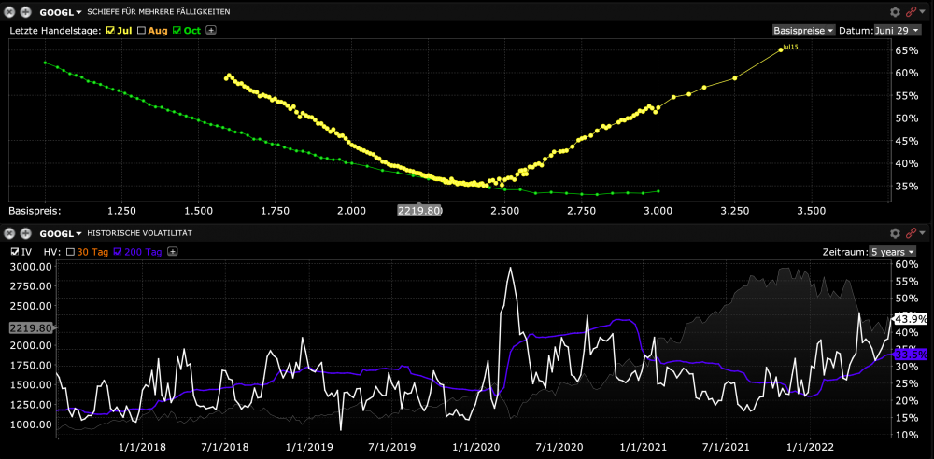Image resolution: width=934 pixels, height=459 pixels.
Task: Click the Jul15 data point label
Action: (790, 46)
